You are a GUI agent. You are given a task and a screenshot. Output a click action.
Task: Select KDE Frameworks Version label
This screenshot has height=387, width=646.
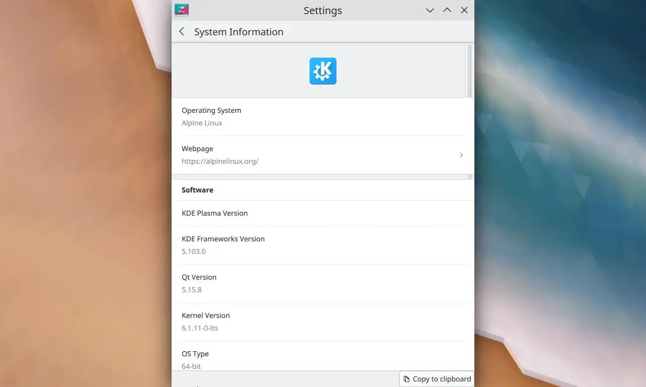[223, 239]
